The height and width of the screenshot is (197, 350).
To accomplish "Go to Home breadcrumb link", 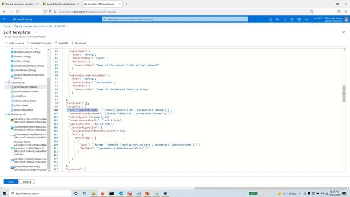I will pyautogui.click(x=7, y=26).
